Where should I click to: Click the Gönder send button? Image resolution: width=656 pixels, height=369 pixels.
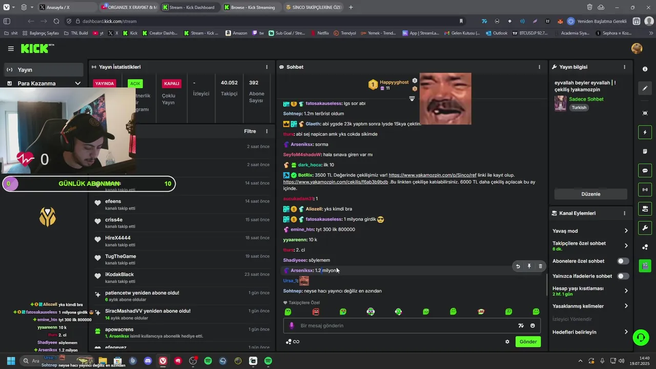coord(528,342)
